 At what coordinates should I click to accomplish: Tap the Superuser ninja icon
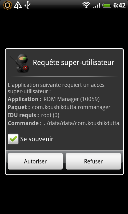point(19,63)
